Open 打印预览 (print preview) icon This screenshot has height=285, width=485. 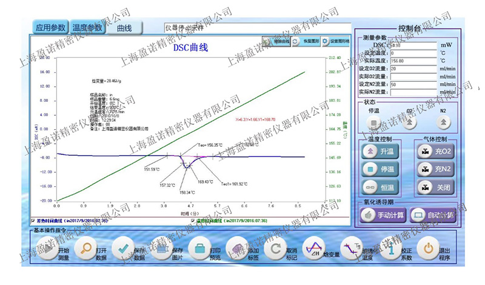(x=199, y=249)
